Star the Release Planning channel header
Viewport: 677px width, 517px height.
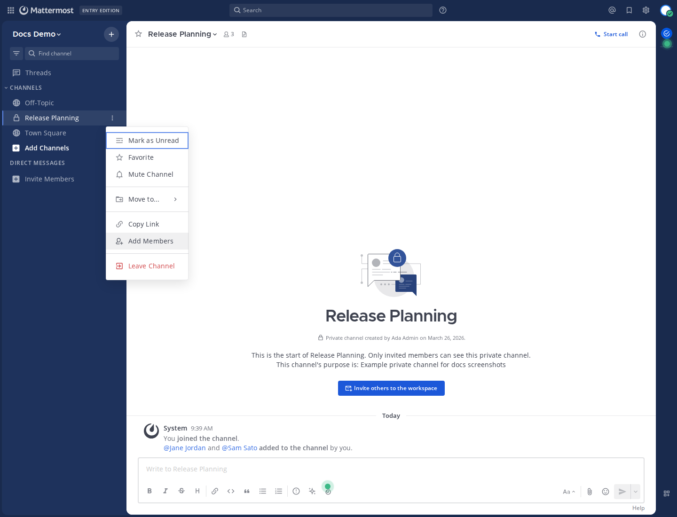pyautogui.click(x=139, y=34)
